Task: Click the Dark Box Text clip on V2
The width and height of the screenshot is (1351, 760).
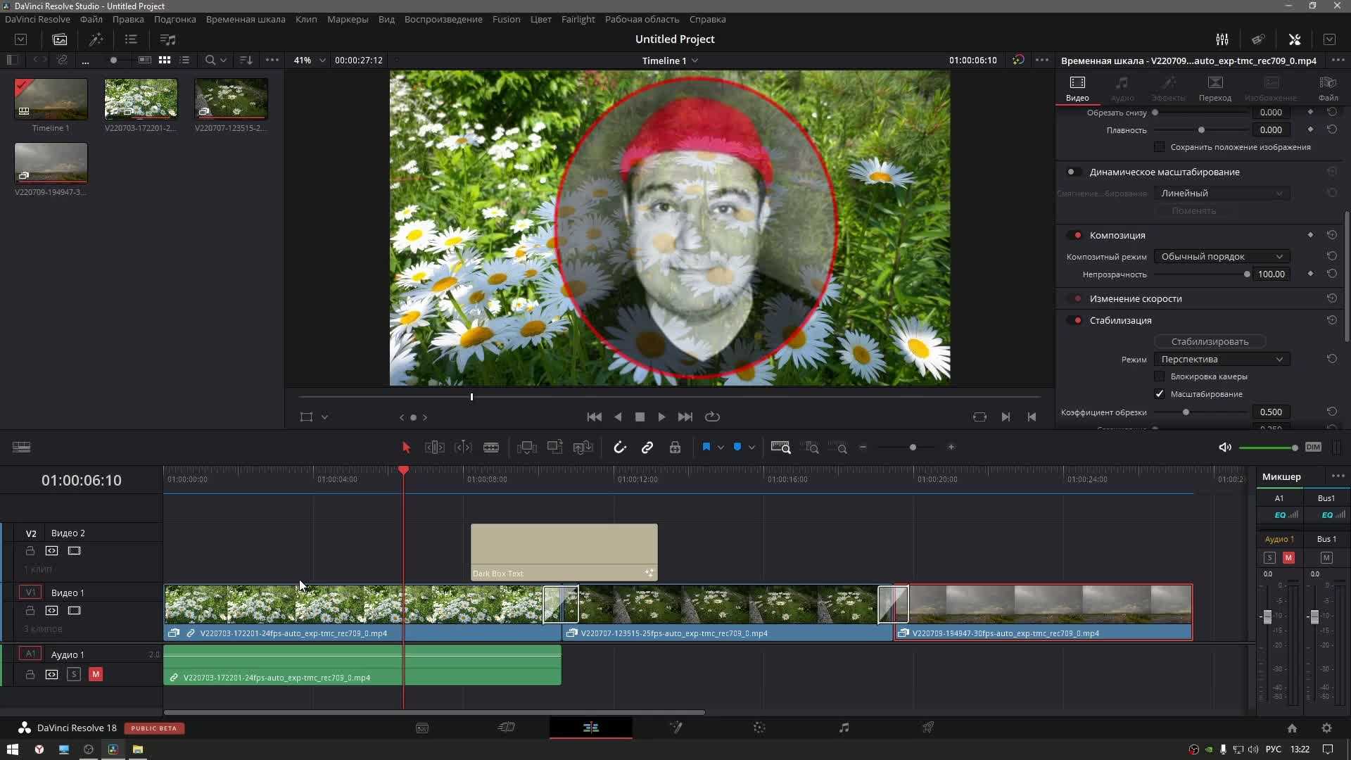Action: tap(564, 550)
